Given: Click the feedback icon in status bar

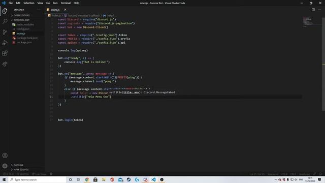Looking at the screenshot, I should 315,174.
